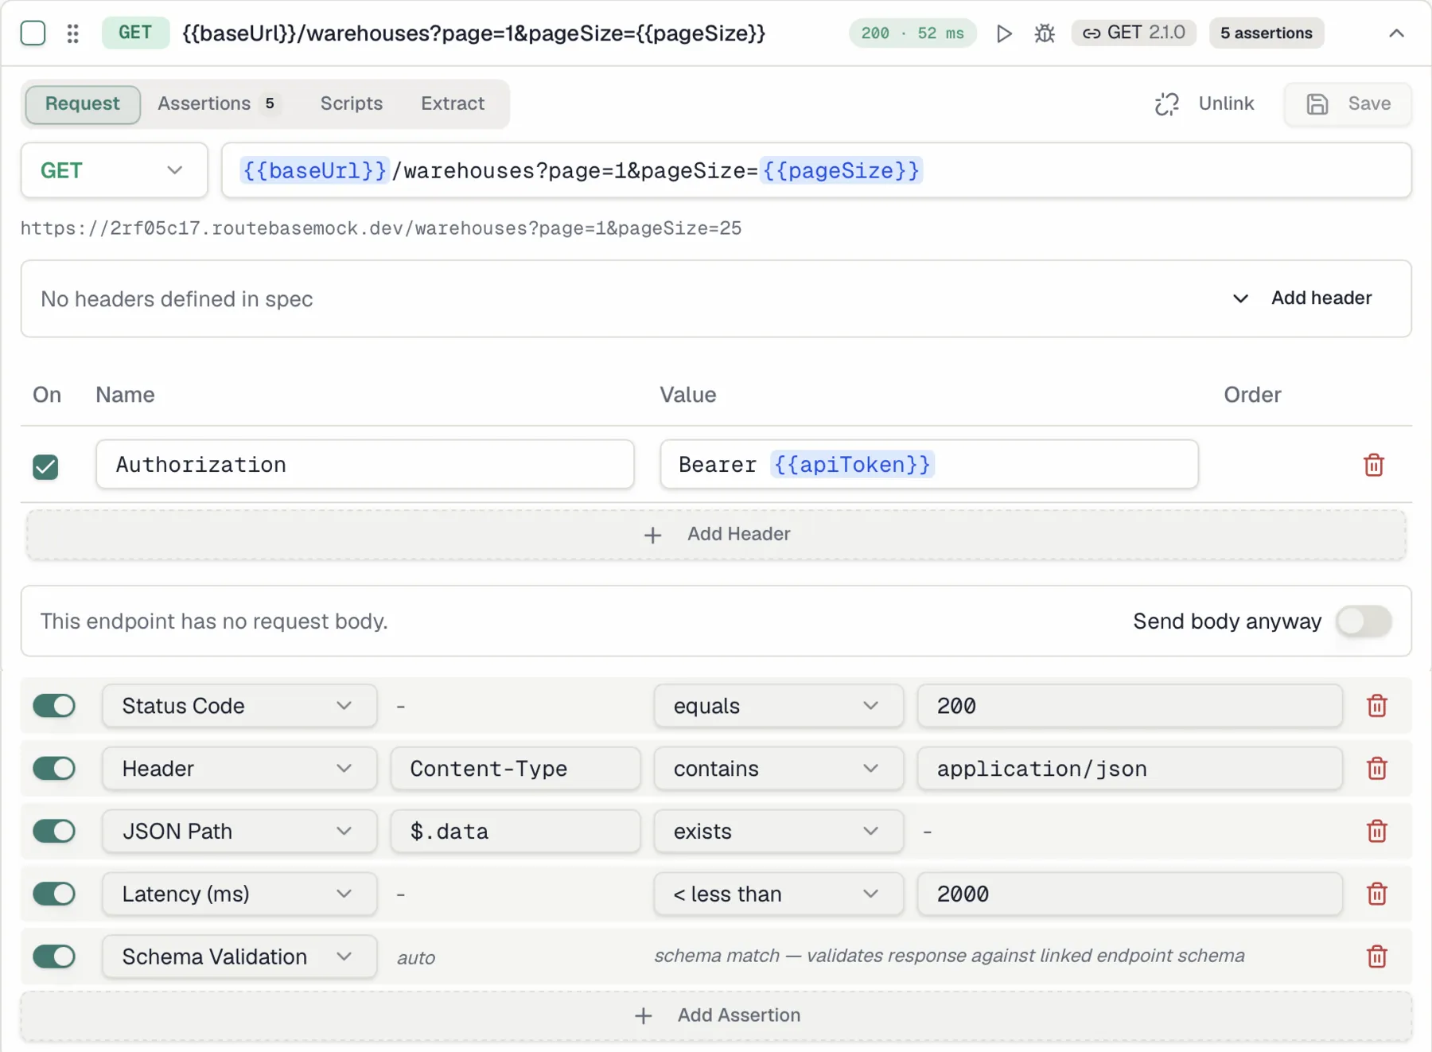Click the Save button
The image size is (1432, 1052).
tap(1348, 104)
